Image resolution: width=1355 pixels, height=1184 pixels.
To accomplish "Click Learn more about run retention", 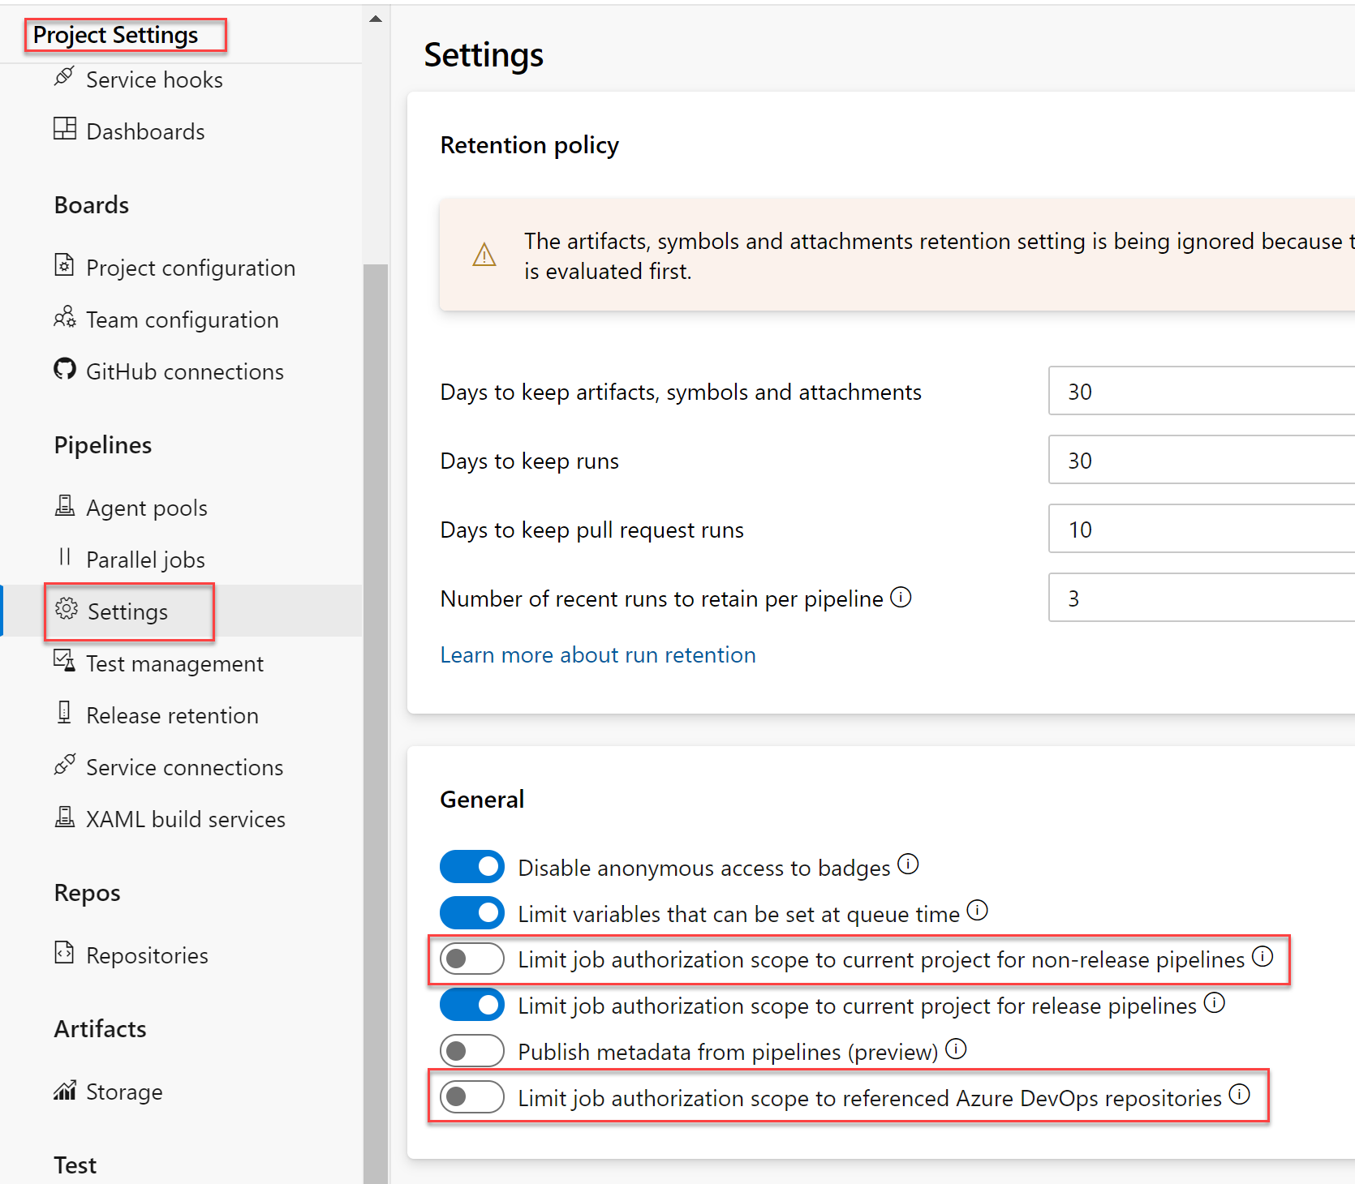I will click(597, 654).
